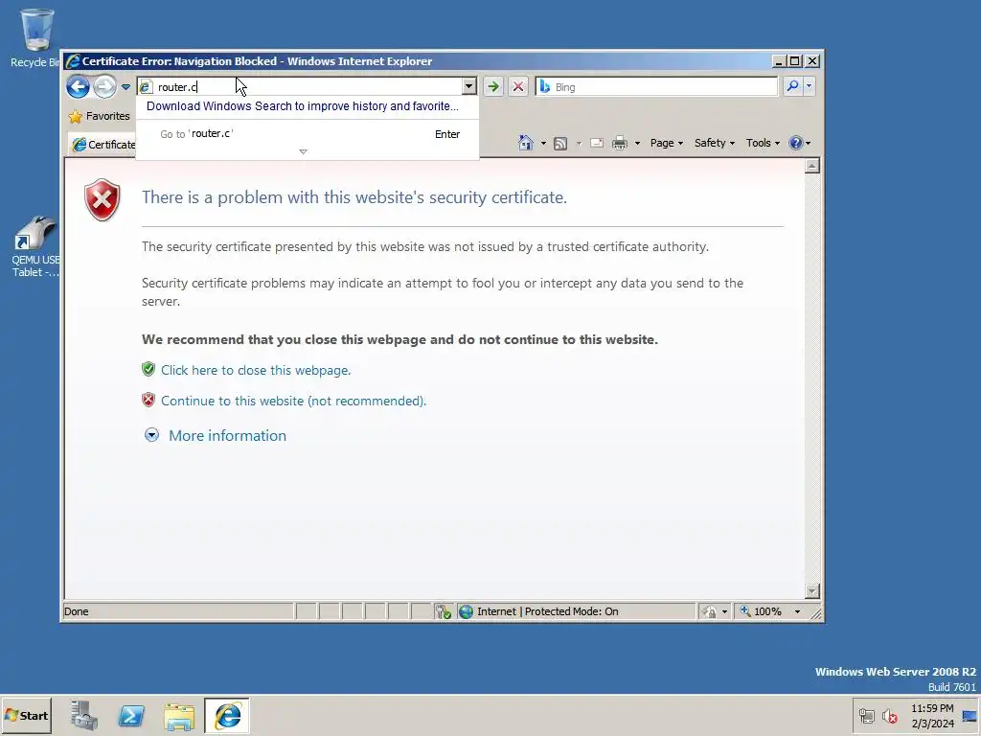Image resolution: width=981 pixels, height=736 pixels.
Task: Click the search magnifier button
Action: point(792,85)
